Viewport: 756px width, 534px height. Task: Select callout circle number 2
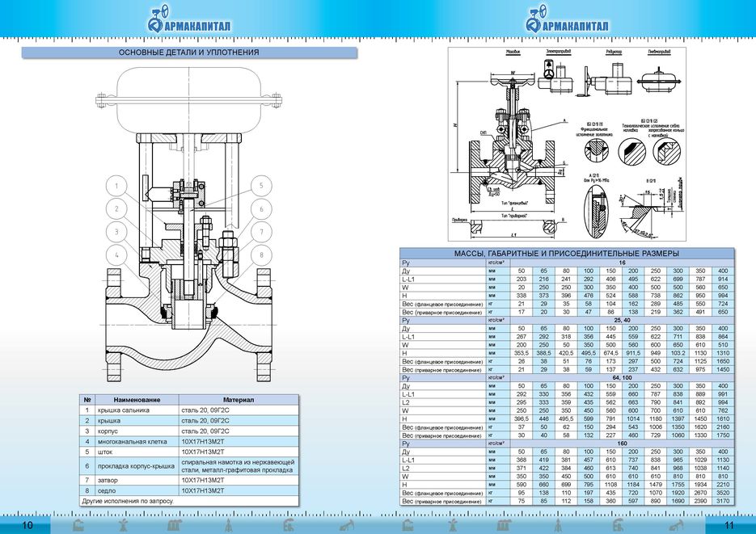pos(116,209)
